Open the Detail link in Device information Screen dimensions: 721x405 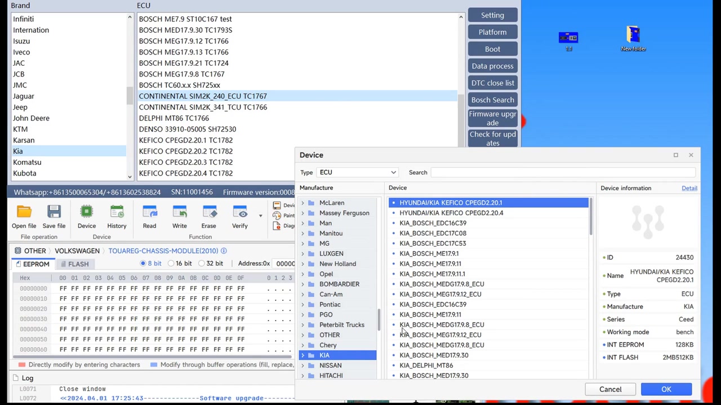tap(689, 188)
